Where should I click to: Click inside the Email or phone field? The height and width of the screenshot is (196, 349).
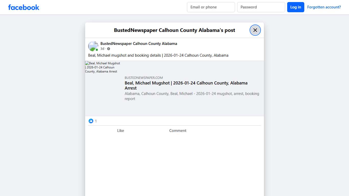pyautogui.click(x=211, y=7)
